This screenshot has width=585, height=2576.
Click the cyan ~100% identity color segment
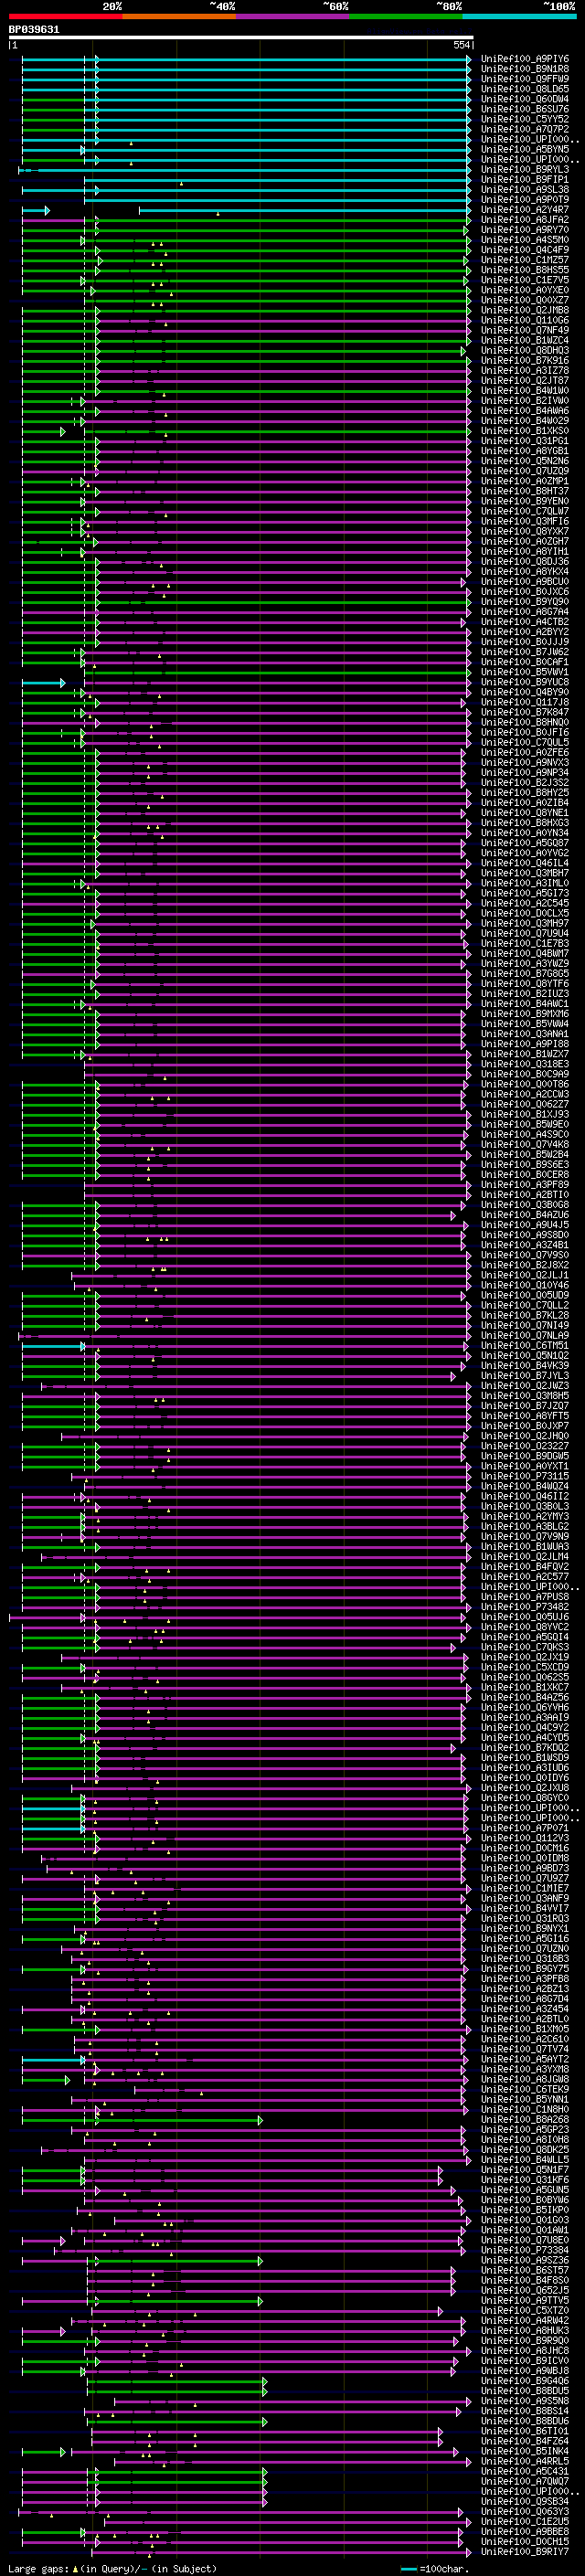click(x=519, y=16)
